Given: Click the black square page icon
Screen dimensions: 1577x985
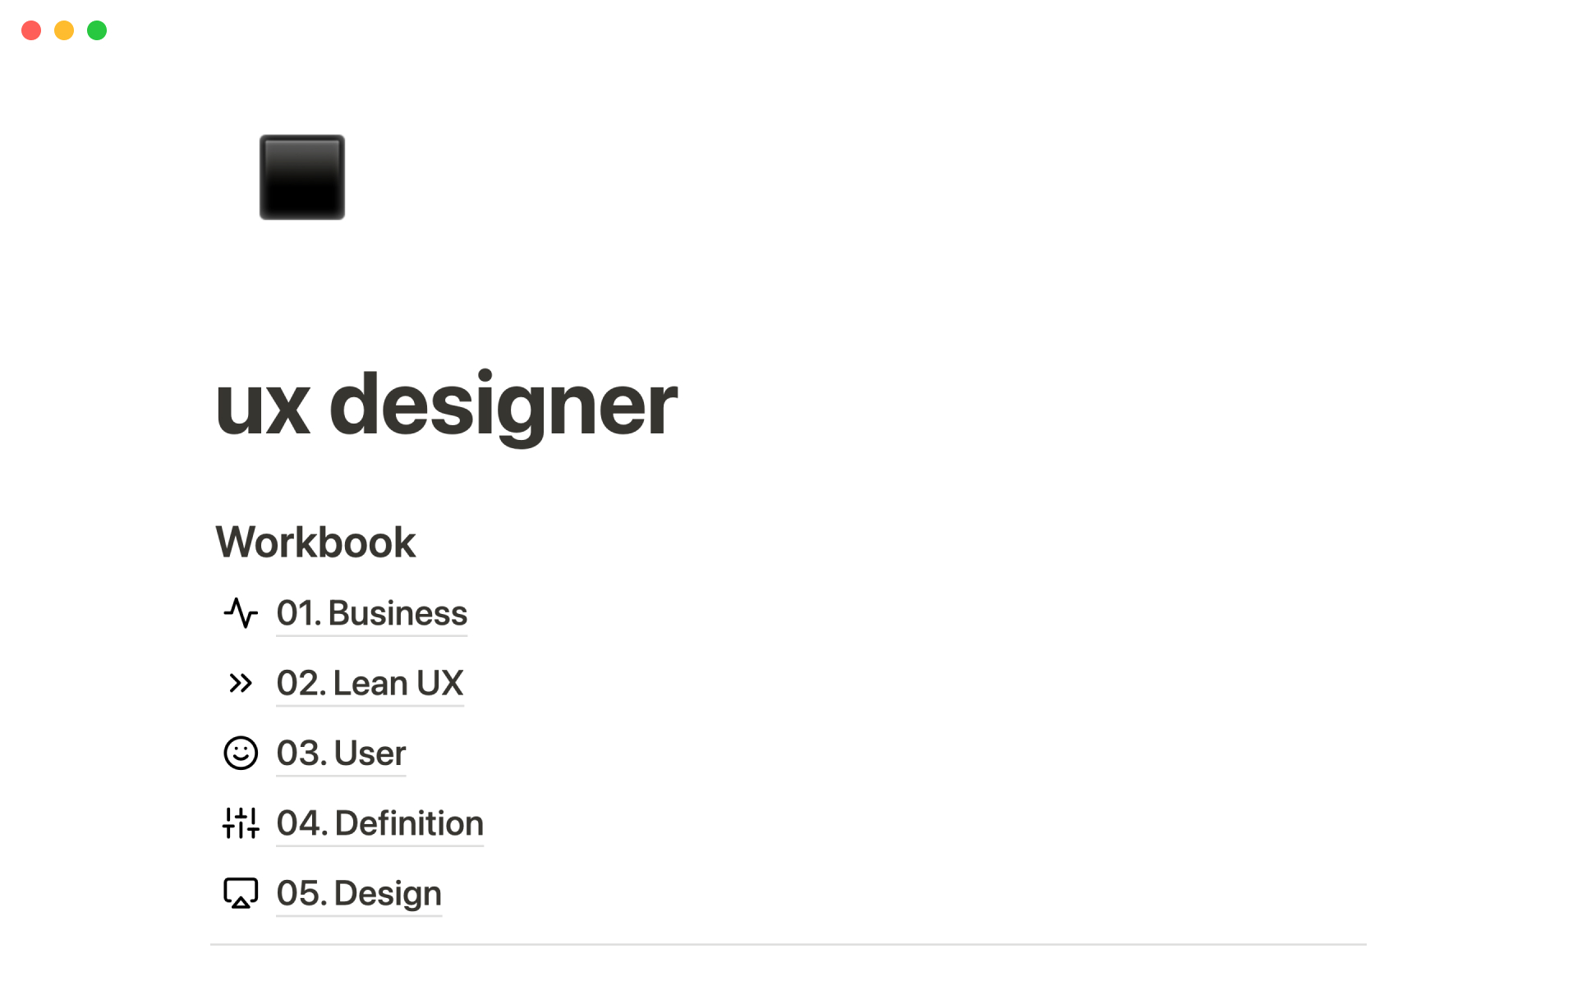Looking at the screenshot, I should pyautogui.click(x=301, y=177).
